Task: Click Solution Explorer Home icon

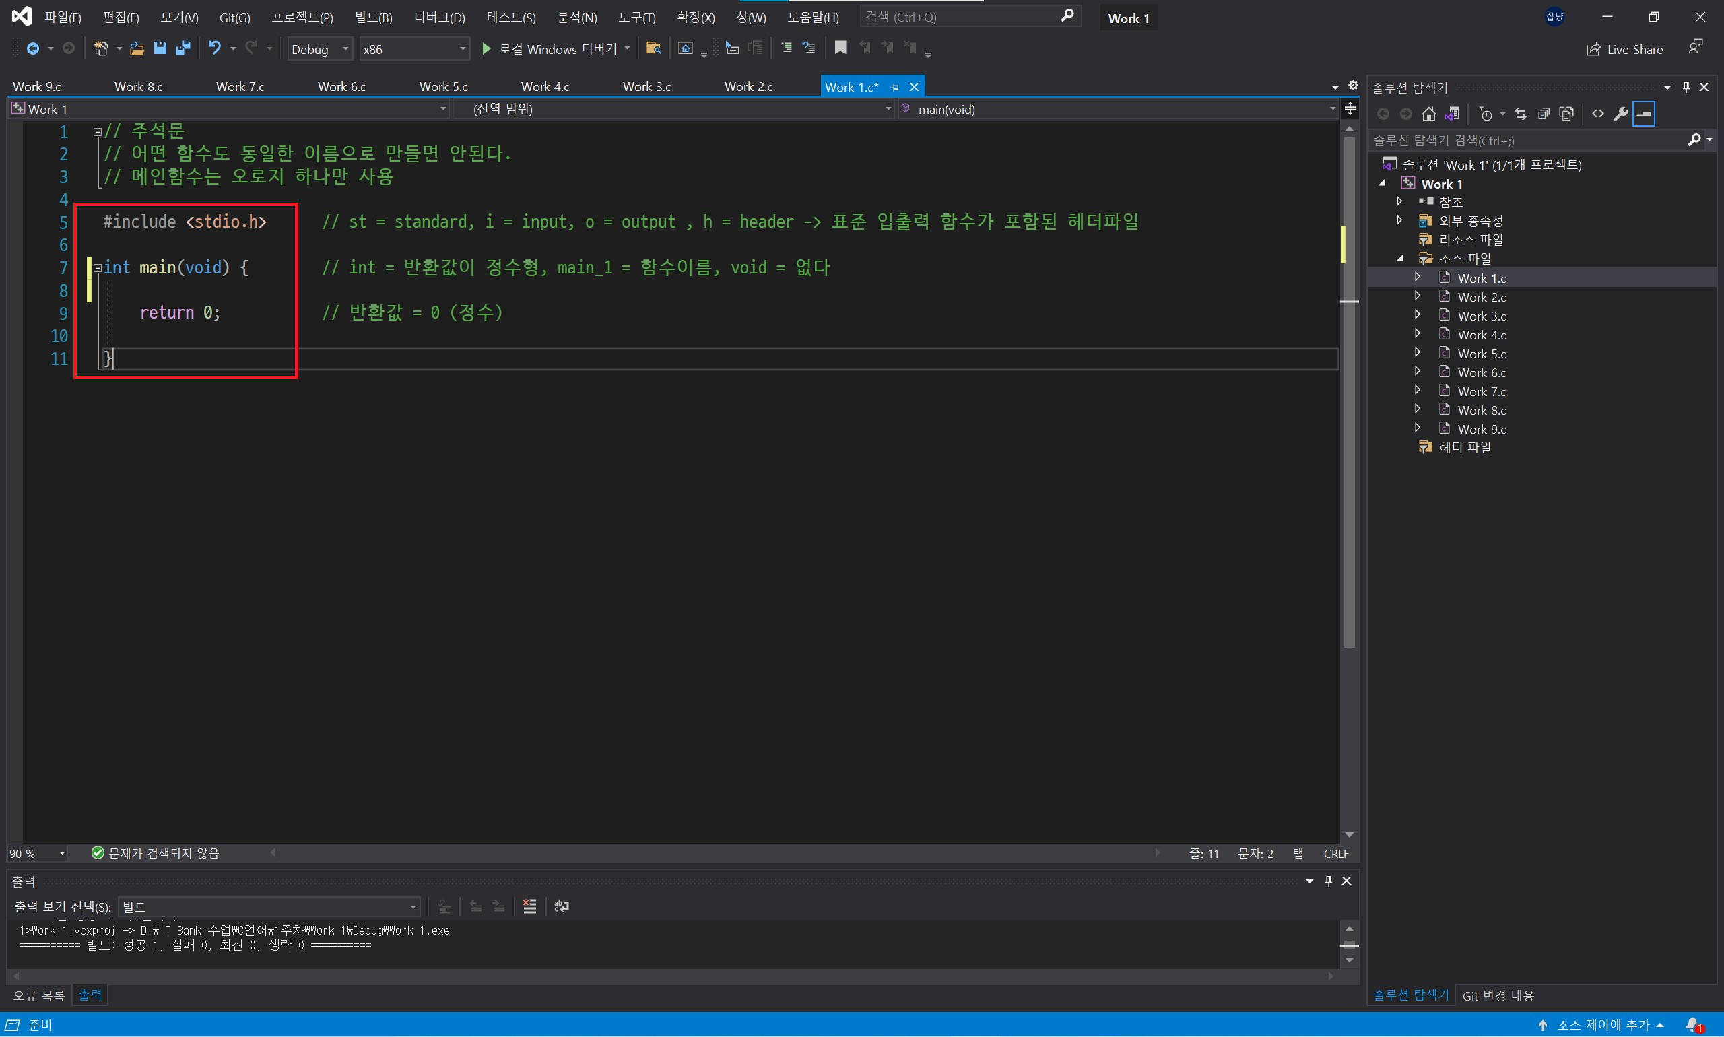Action: click(x=1429, y=114)
